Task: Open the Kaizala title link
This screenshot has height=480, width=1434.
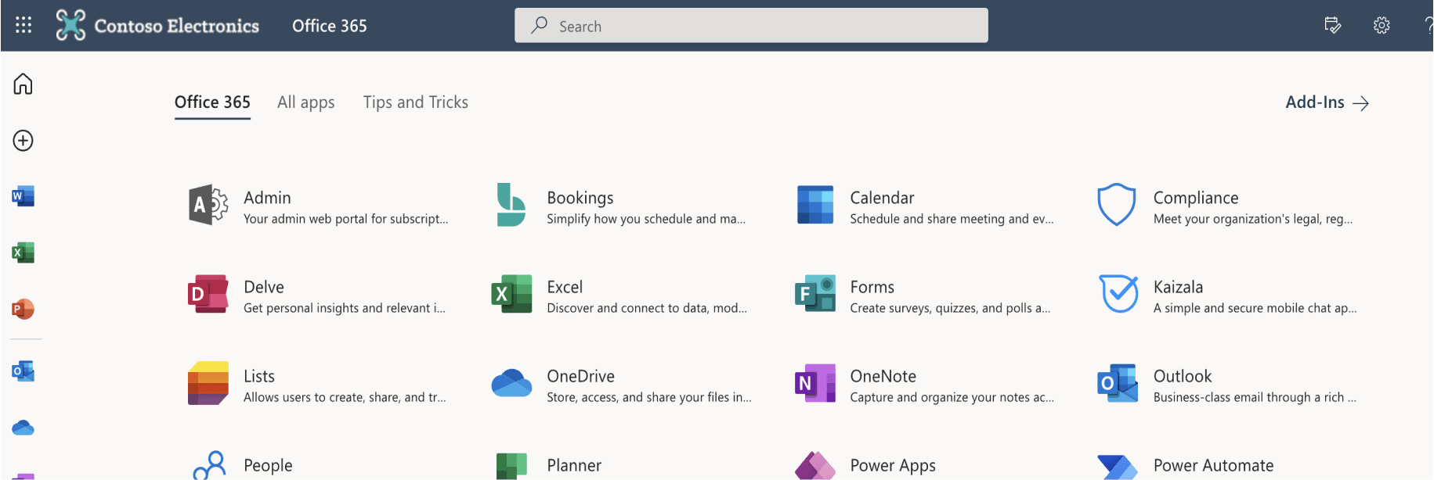Action: click(x=1178, y=287)
